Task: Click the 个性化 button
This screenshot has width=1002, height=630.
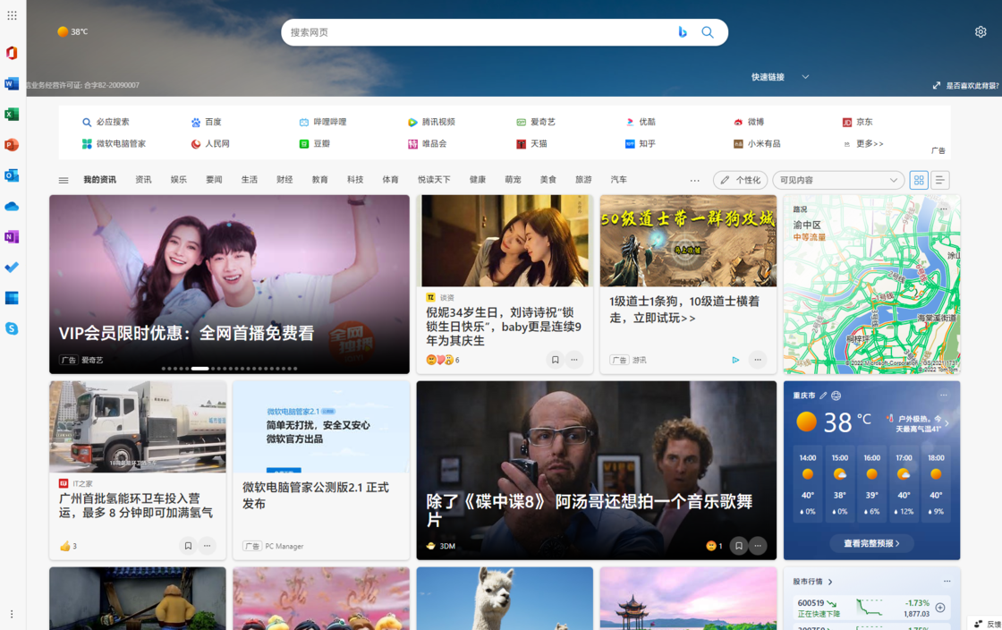Action: point(740,180)
